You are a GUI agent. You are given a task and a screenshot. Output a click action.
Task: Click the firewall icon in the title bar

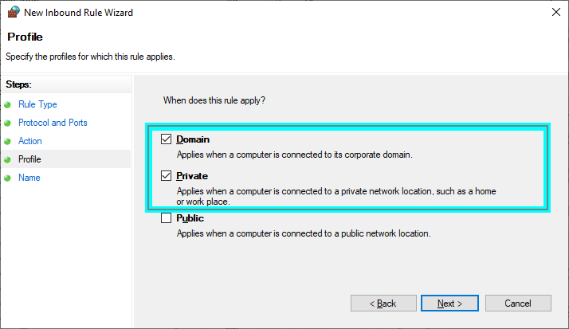[x=13, y=12]
